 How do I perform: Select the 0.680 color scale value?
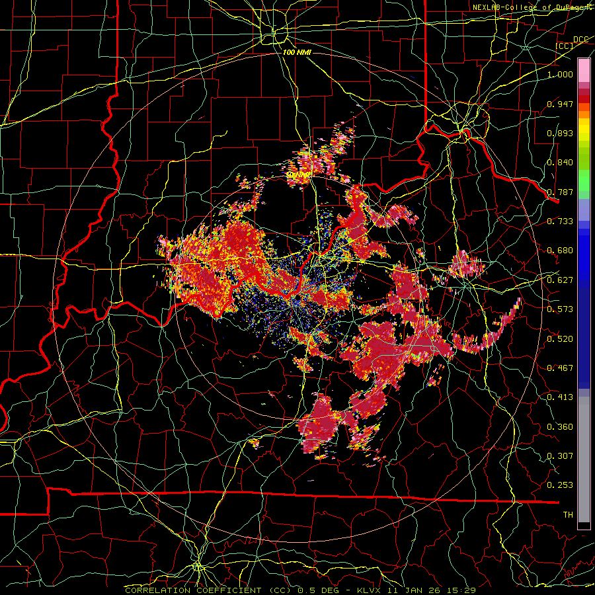click(560, 251)
